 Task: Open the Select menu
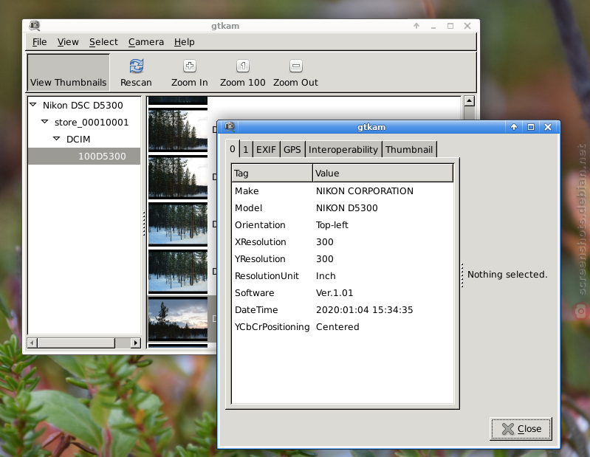pos(103,42)
